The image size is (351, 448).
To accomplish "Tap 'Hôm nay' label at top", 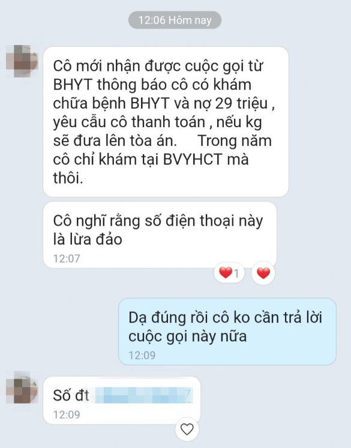I will (x=190, y=20).
